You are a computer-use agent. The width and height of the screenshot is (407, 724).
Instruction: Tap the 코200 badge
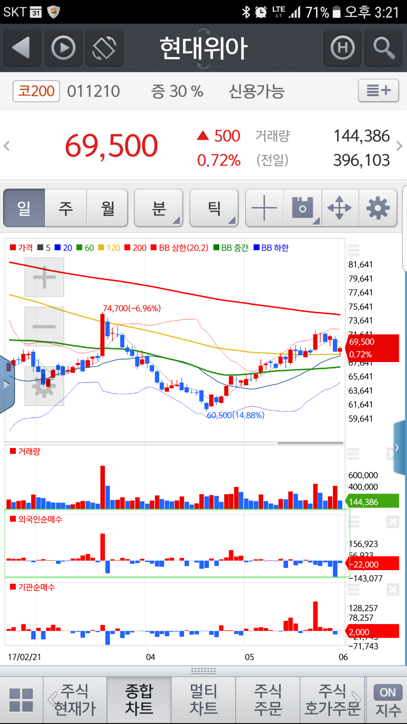(x=36, y=91)
